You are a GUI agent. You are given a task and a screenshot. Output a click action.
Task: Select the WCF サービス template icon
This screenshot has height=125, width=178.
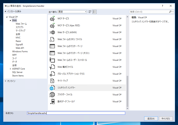[x=52, y=19]
